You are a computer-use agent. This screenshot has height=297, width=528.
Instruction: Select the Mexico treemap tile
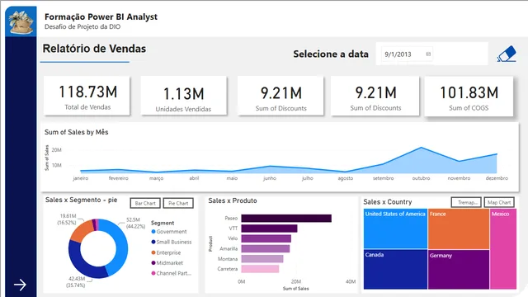tap(503, 249)
